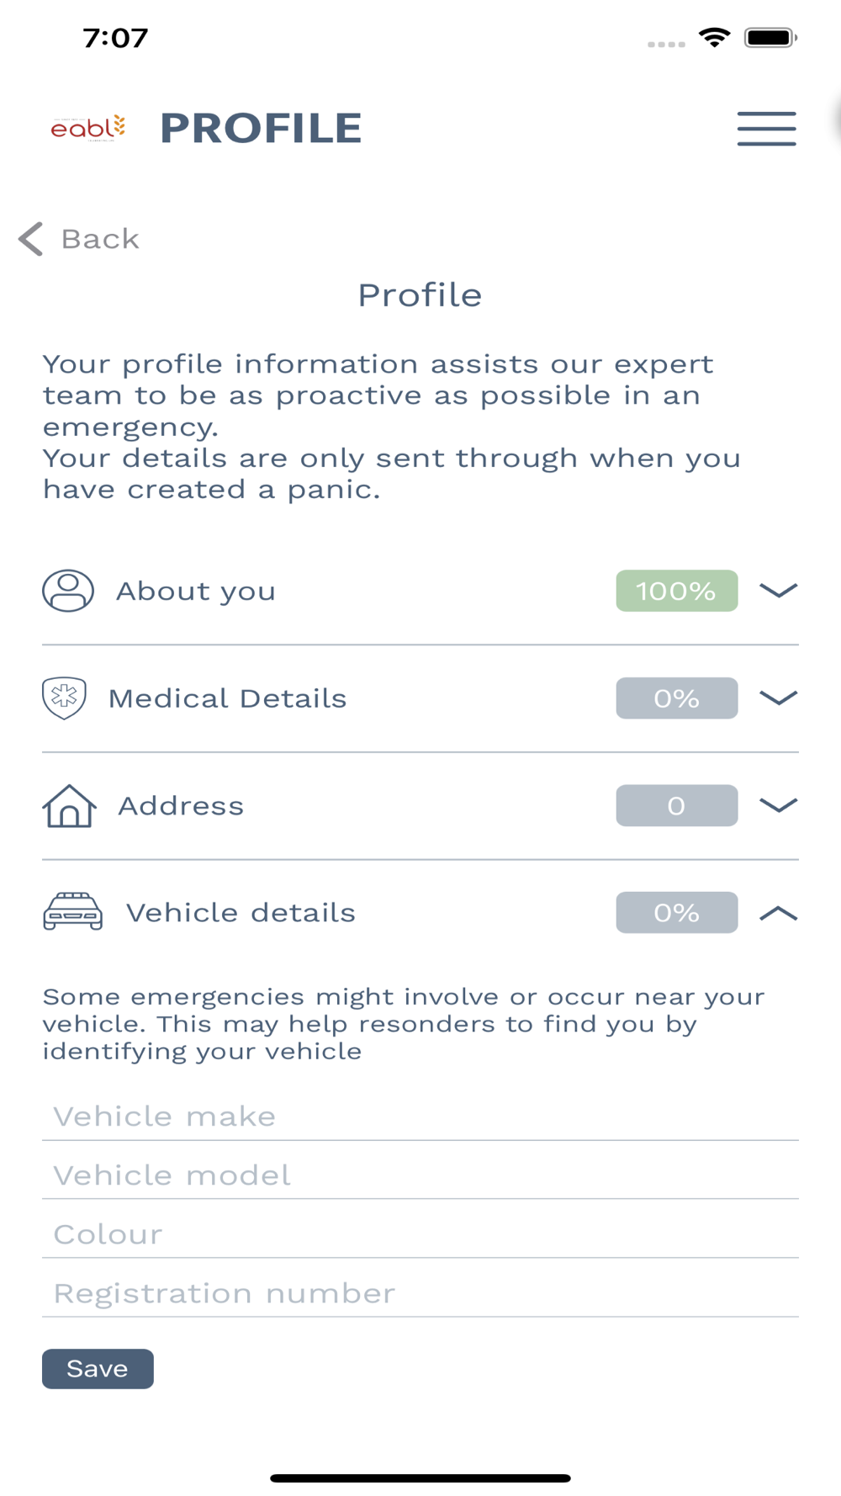This screenshot has width=841, height=1496.
Task: Save the vehicle details
Action: tap(98, 1369)
